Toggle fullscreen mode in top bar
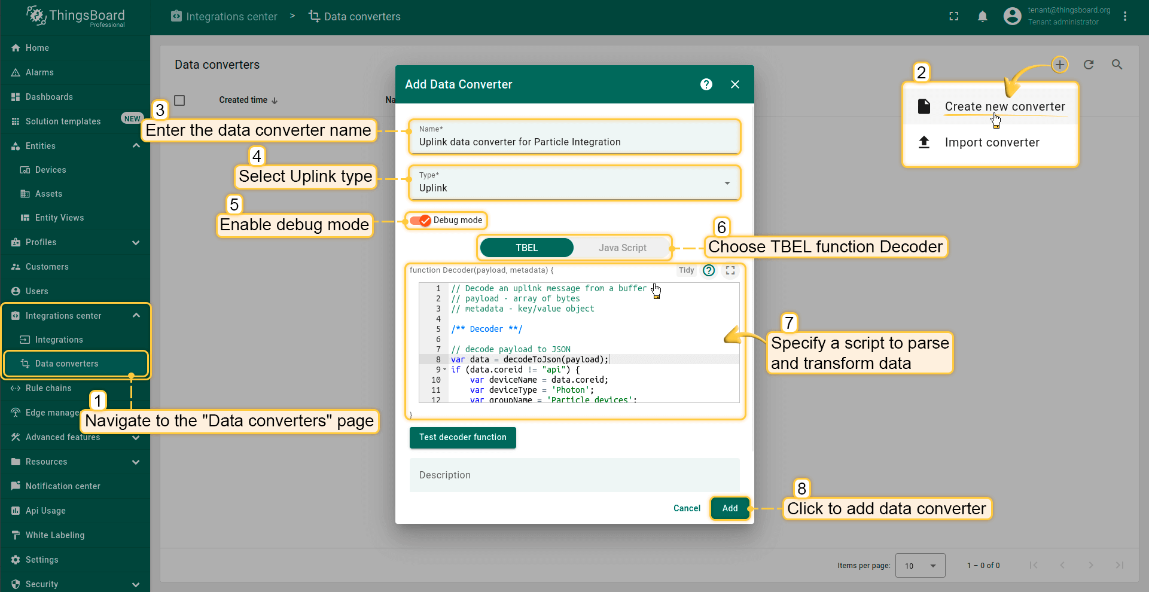This screenshot has width=1149, height=592. pyautogui.click(x=954, y=17)
